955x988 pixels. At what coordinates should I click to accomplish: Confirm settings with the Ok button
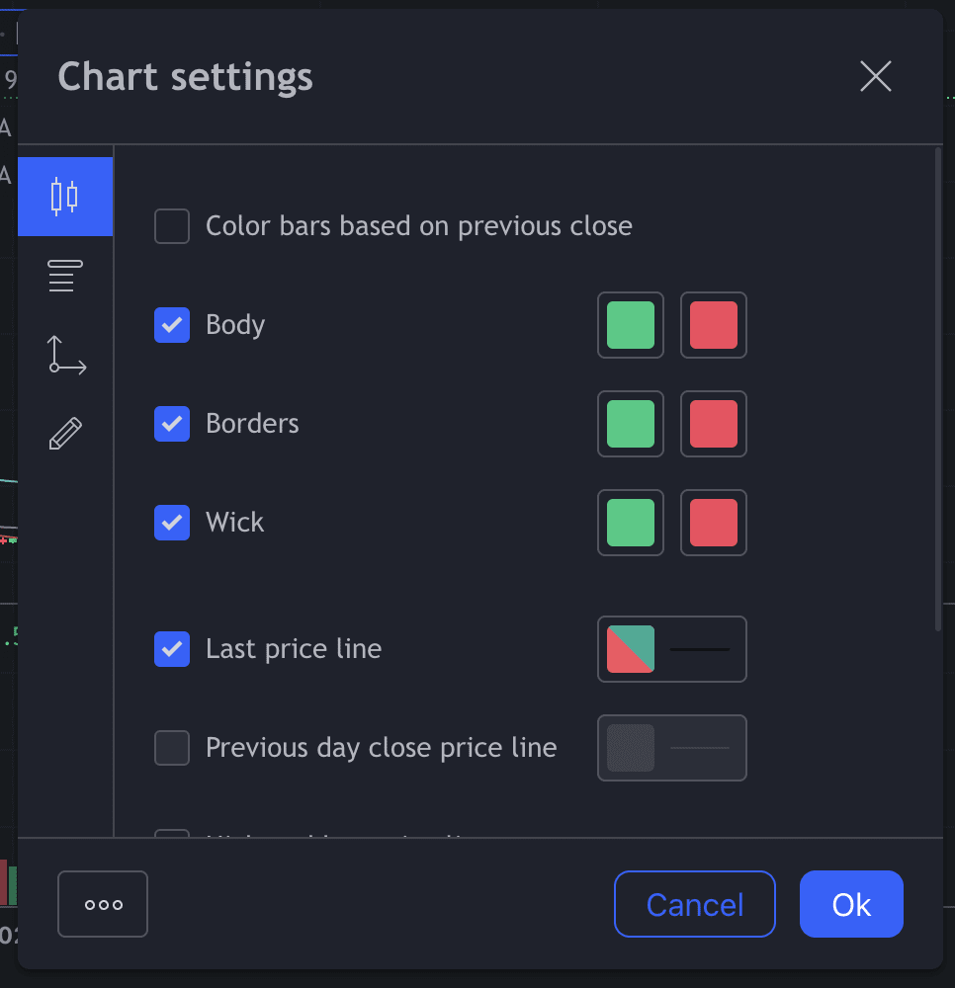[x=851, y=904]
